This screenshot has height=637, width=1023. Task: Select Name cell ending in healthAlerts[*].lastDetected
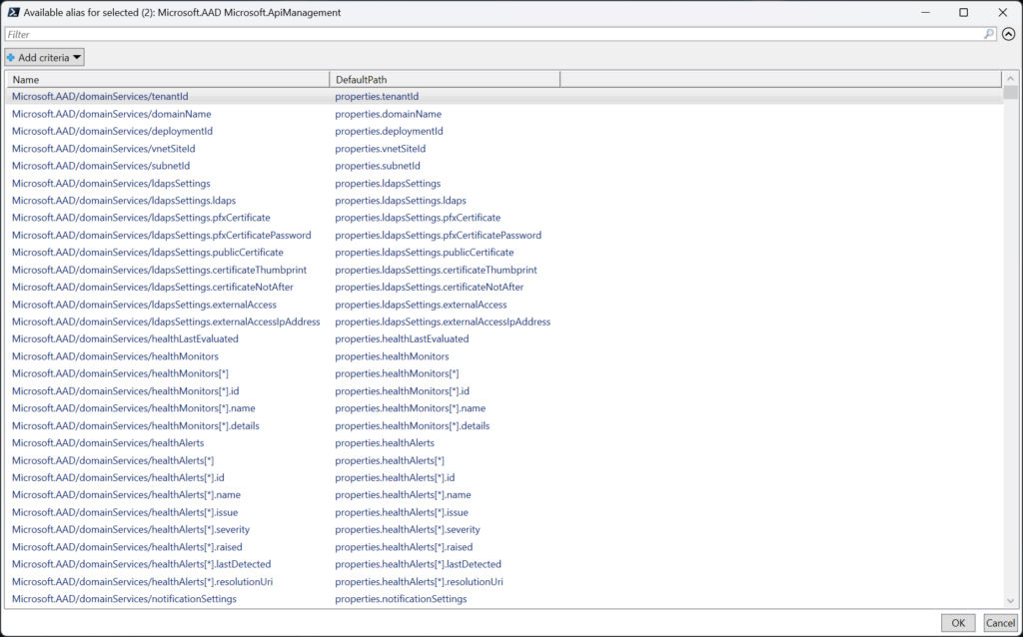click(x=142, y=564)
